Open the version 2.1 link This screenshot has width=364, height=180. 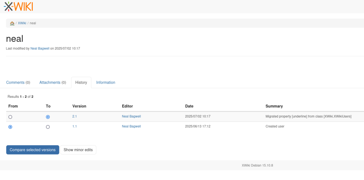(x=75, y=117)
